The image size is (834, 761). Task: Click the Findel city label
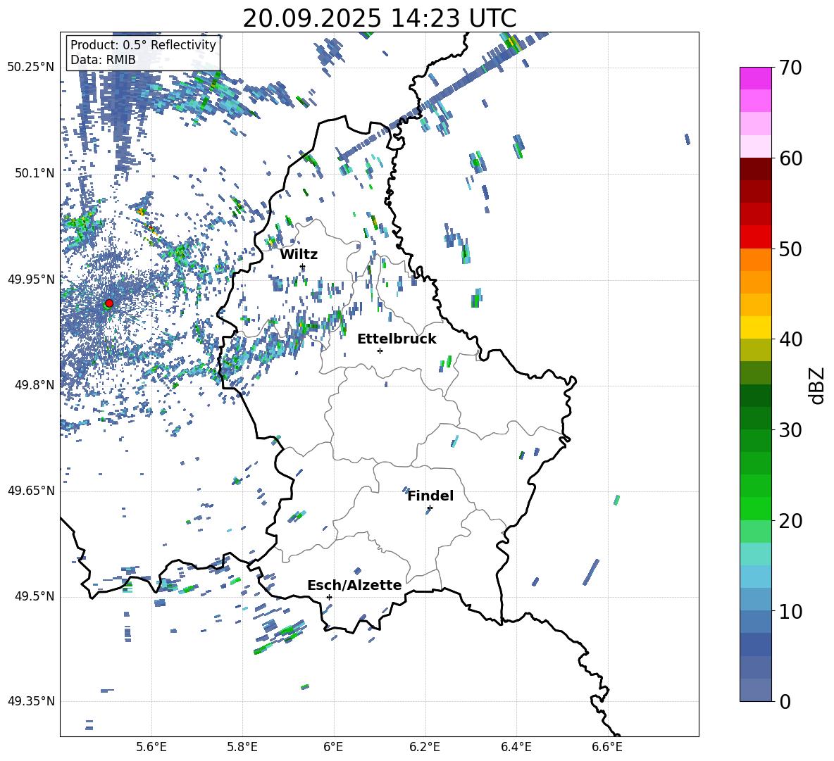tap(430, 496)
